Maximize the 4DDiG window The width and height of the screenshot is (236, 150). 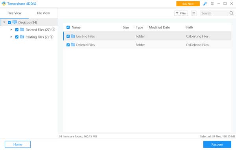tap(225, 4)
